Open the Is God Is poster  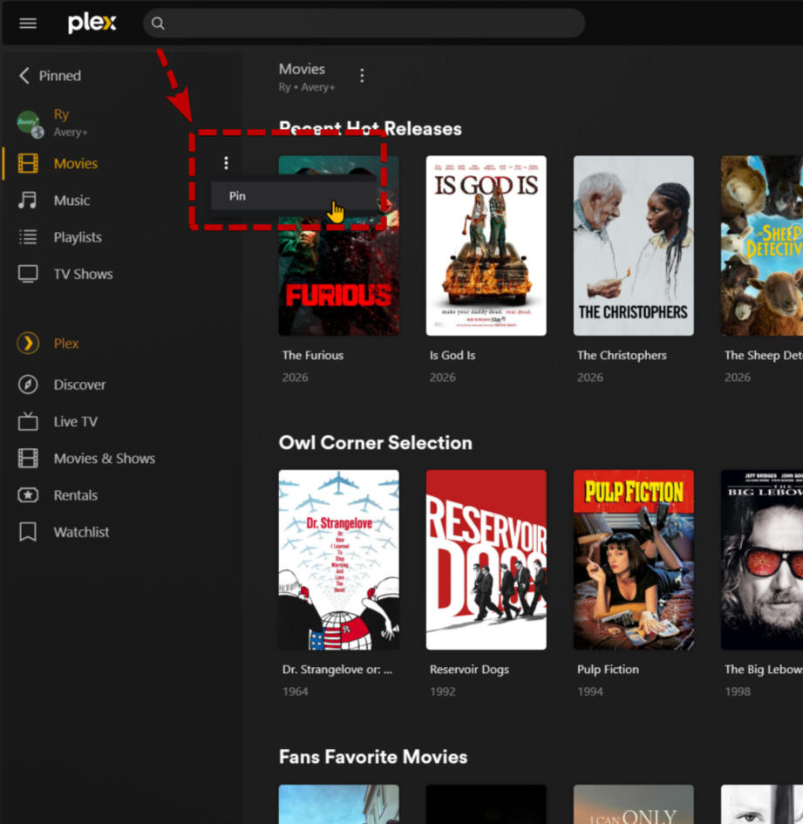click(x=487, y=245)
